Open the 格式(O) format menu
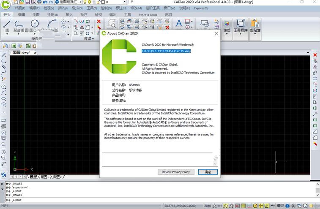Image resolution: width=320 pixels, height=209 pixels. 77,8
